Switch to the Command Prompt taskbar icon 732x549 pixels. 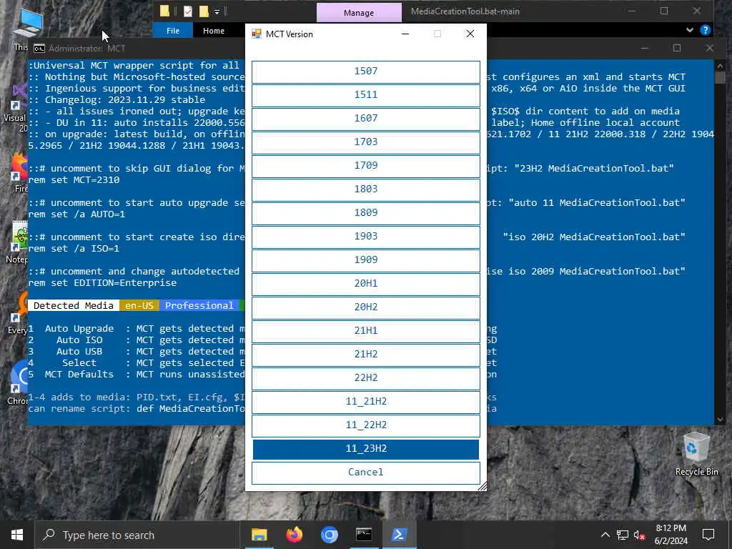pos(364,535)
